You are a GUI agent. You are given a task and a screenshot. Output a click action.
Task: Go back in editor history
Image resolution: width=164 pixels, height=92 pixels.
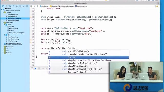pos(35,6)
